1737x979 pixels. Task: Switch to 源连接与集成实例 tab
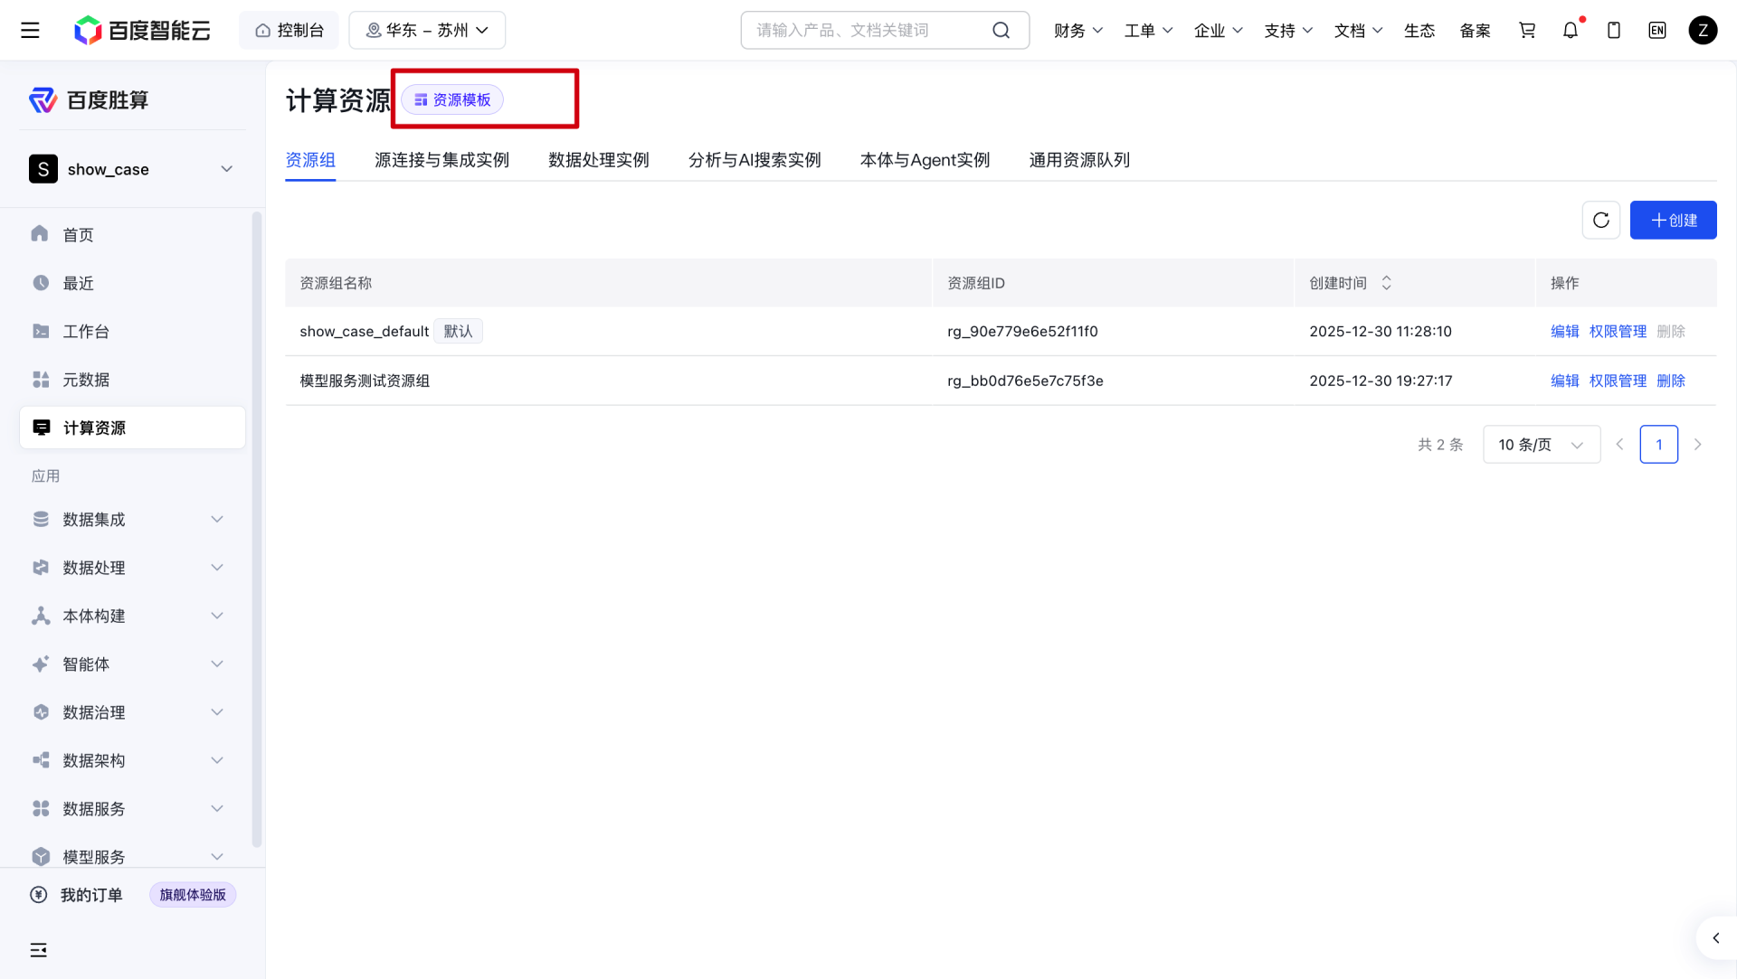click(x=441, y=160)
